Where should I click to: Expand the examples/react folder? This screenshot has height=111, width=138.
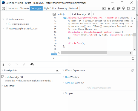click(6, 24)
